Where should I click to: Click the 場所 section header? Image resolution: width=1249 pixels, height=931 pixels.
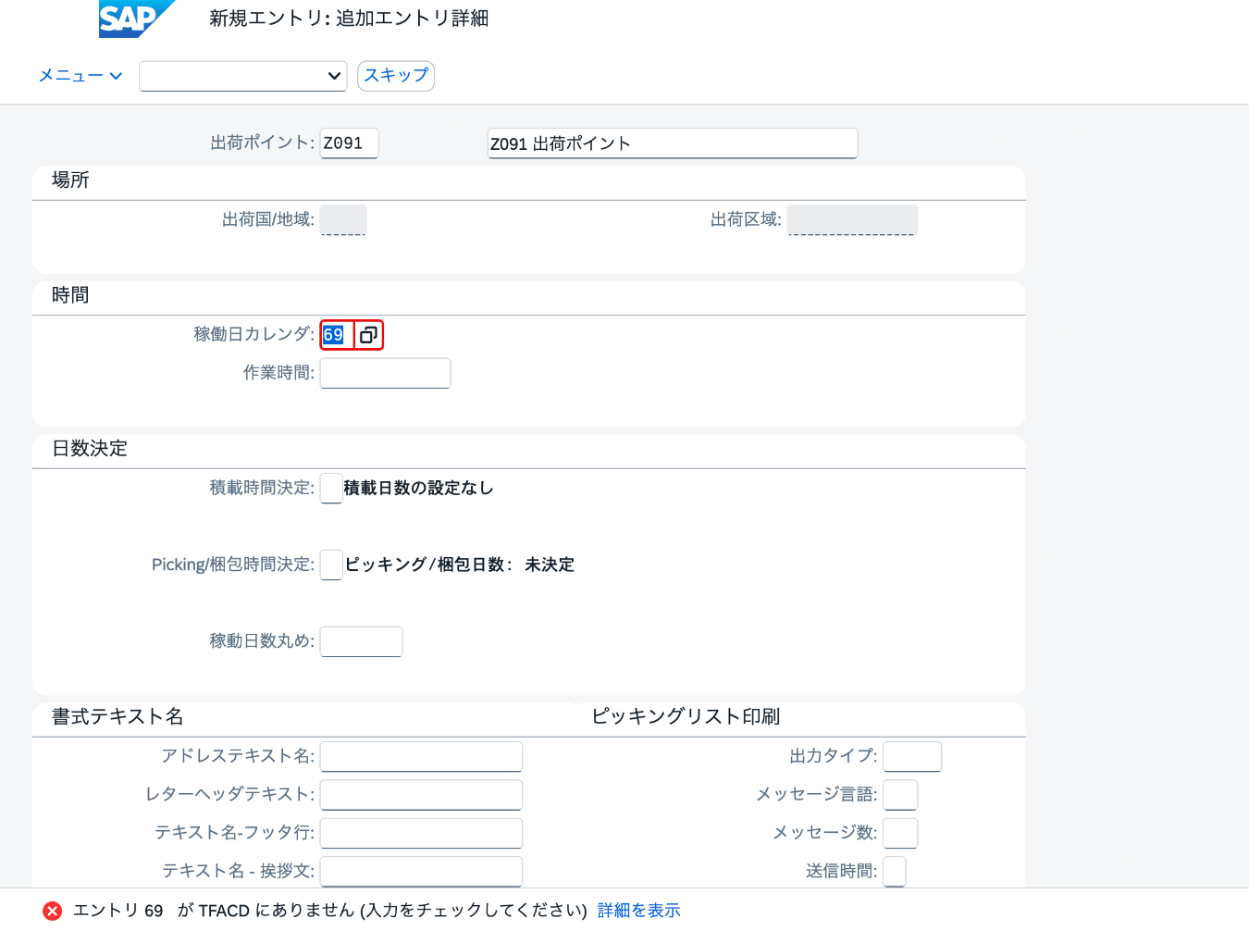pyautogui.click(x=70, y=180)
